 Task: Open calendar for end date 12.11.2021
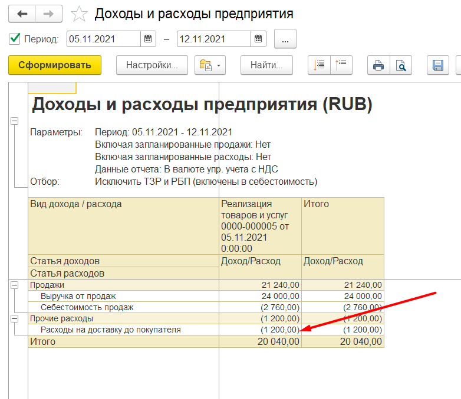tap(258, 39)
